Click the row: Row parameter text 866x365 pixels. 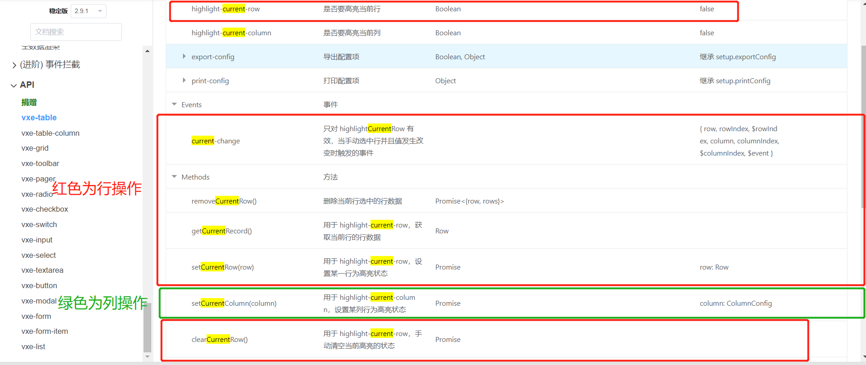coord(714,267)
